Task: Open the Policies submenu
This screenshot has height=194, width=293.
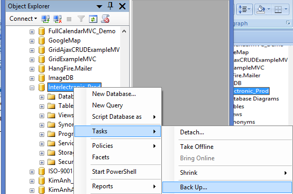Action: (118, 146)
